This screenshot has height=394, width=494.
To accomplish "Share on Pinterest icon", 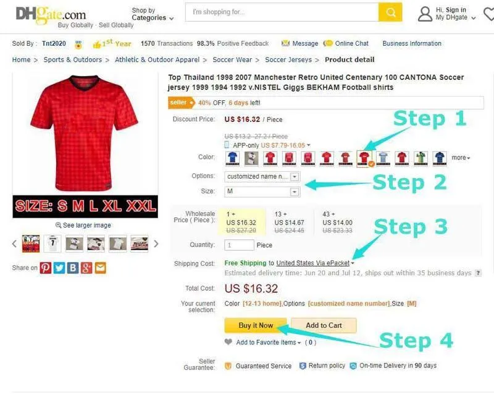I will click(46, 268).
